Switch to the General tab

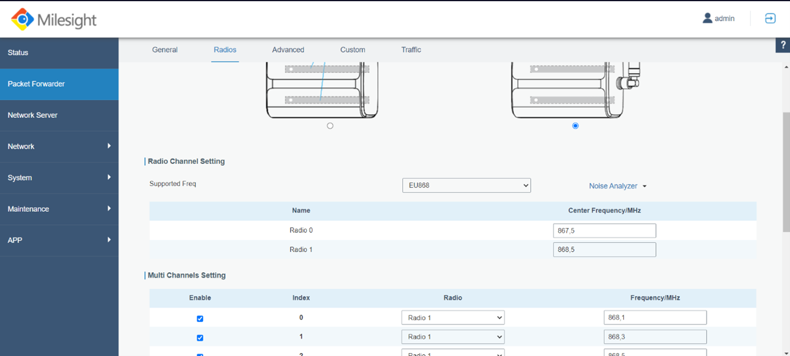point(164,50)
